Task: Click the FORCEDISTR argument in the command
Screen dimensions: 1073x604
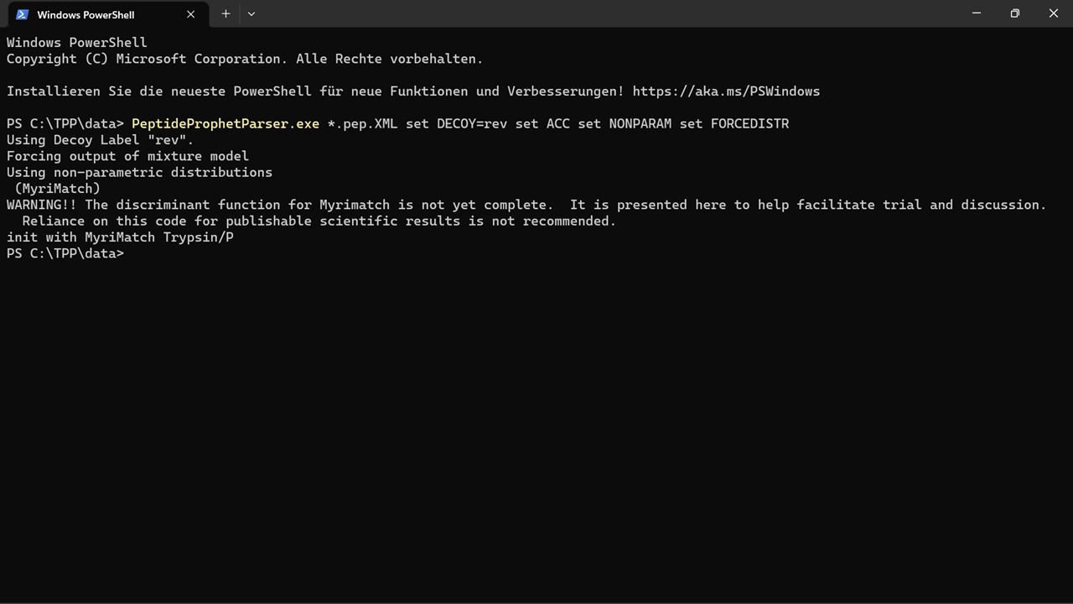Action: coord(749,124)
